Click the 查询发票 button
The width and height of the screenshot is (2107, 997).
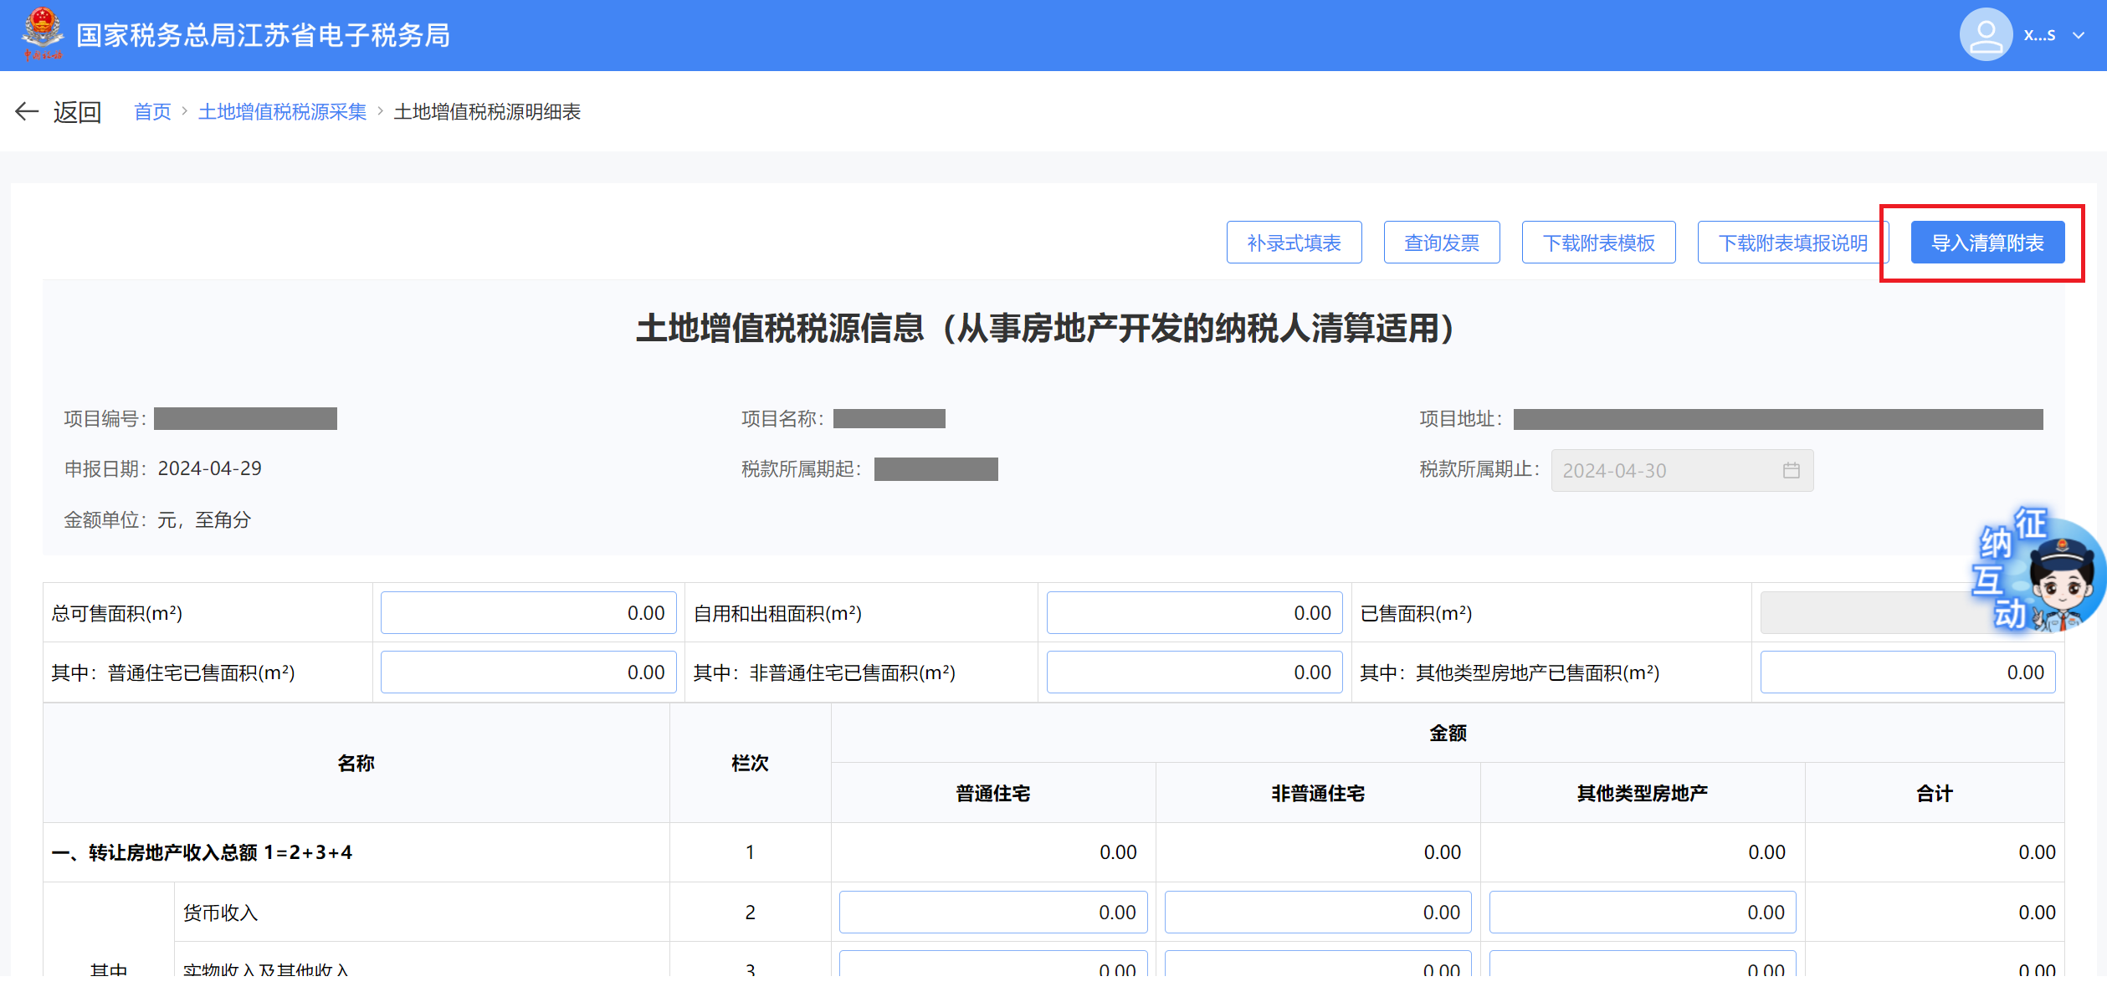tap(1441, 243)
